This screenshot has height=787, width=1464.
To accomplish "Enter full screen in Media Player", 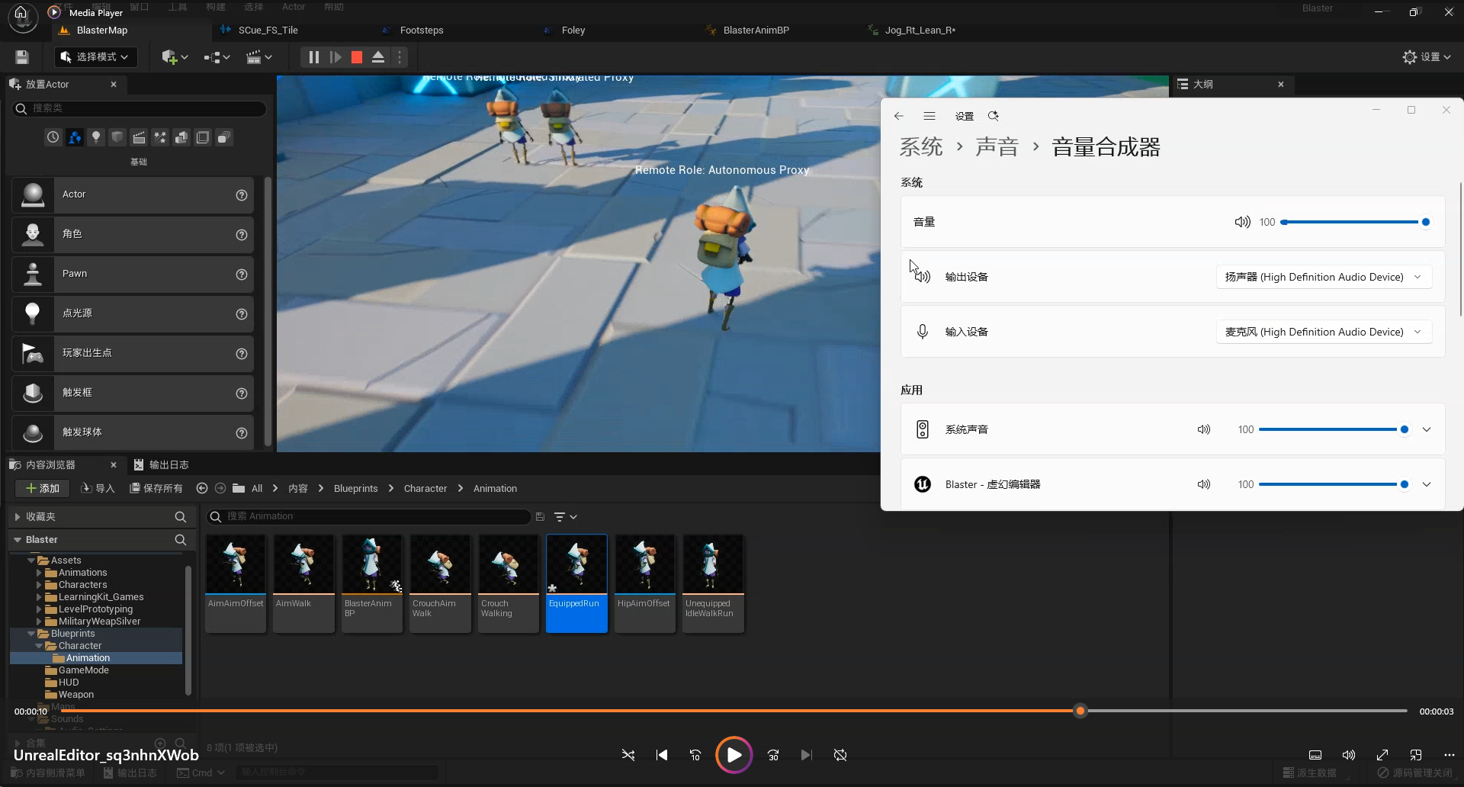I will [x=1382, y=755].
